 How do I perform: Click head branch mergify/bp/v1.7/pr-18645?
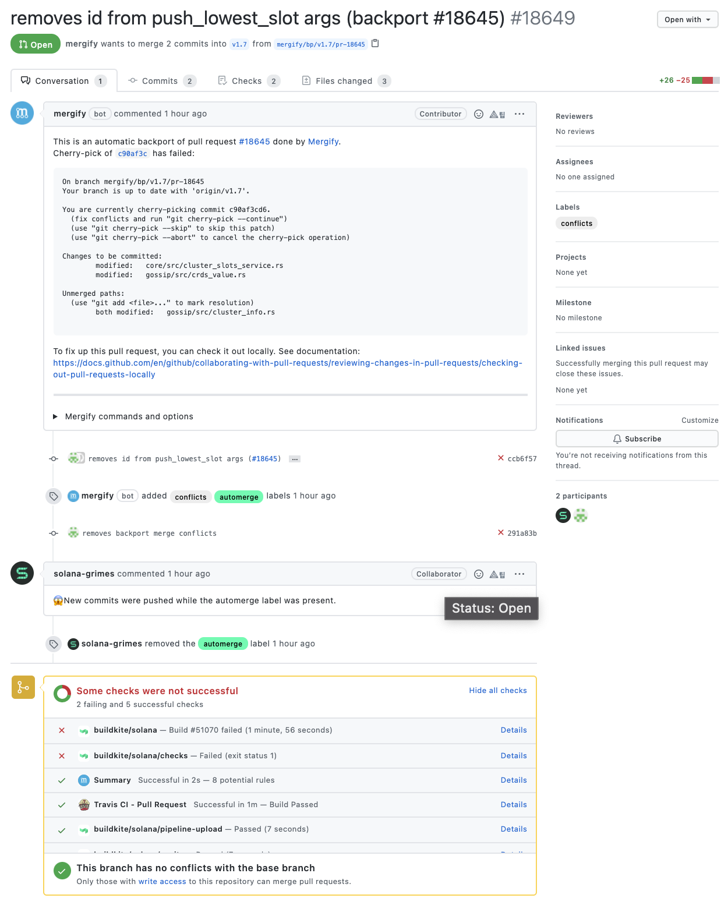tap(321, 44)
